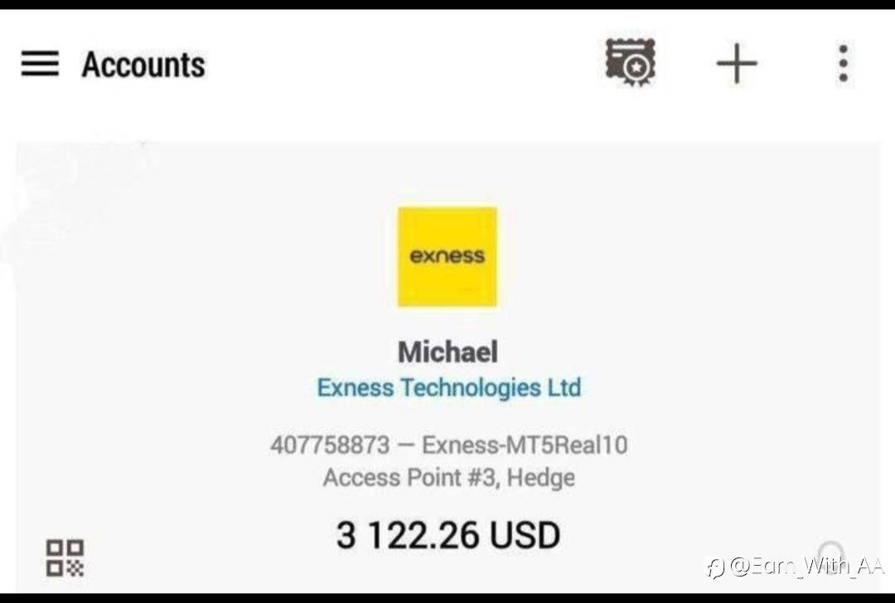Tap the Exness-MT5Real10 server name
895x603 pixels.
click(x=525, y=445)
